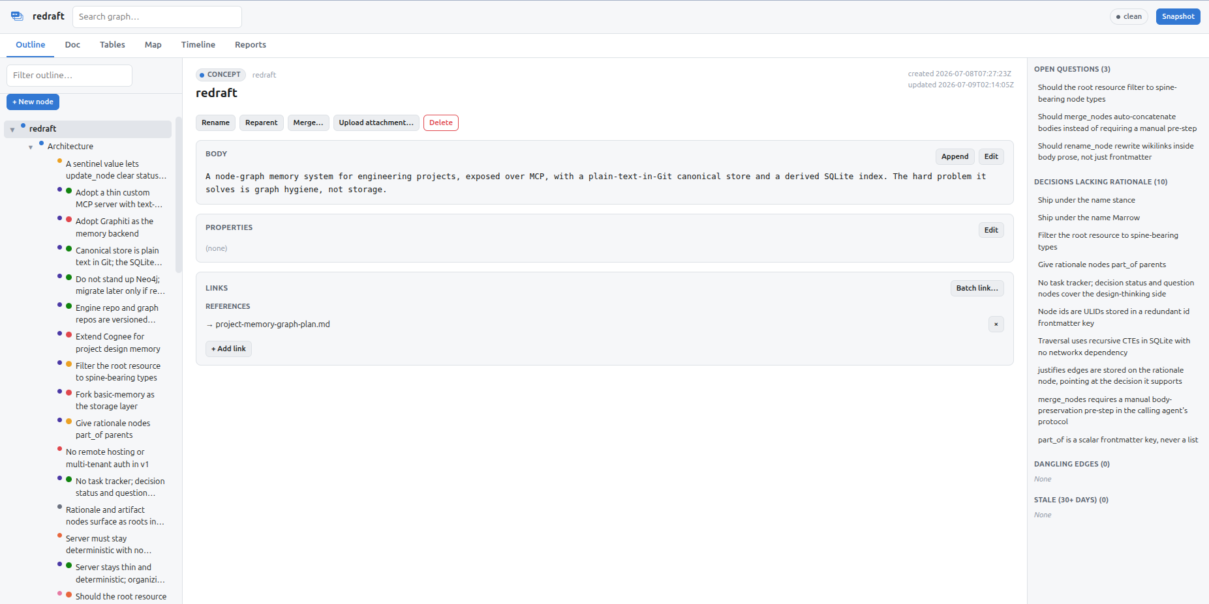Select 'Do not stand up Neo4j' node
Viewport: 1209px width, 604px height.
click(x=120, y=285)
